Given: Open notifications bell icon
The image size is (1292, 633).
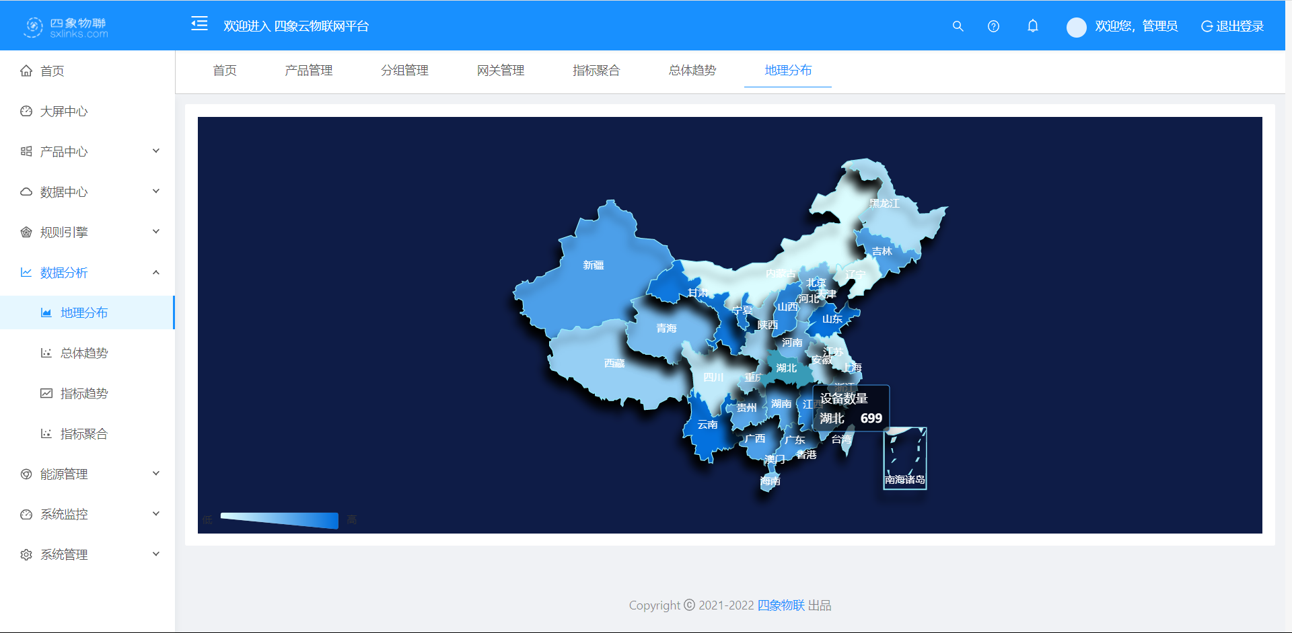Looking at the screenshot, I should point(1032,26).
